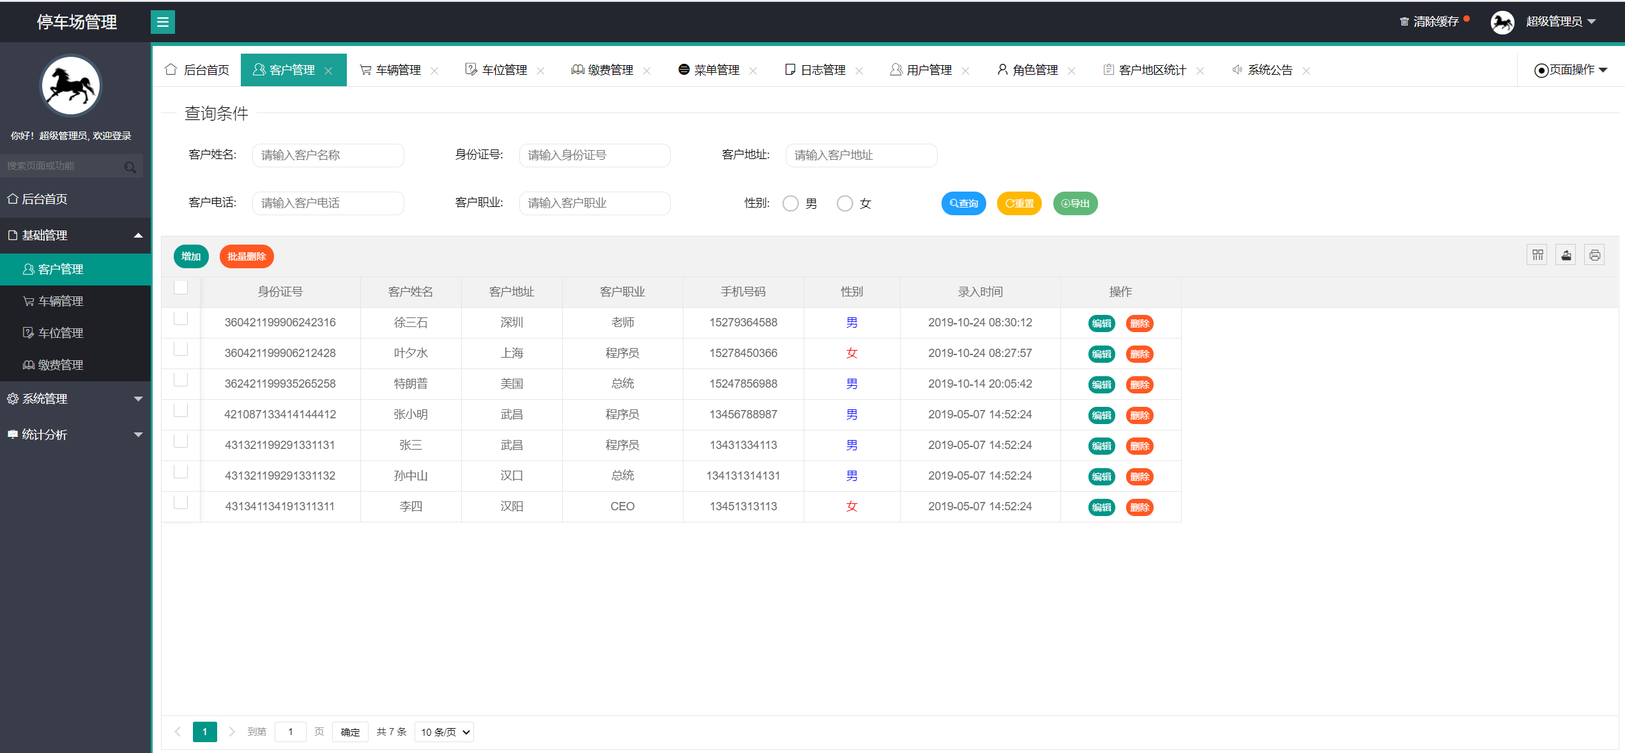Click the green 导出 button
The width and height of the screenshot is (1625, 753).
pos(1076,204)
